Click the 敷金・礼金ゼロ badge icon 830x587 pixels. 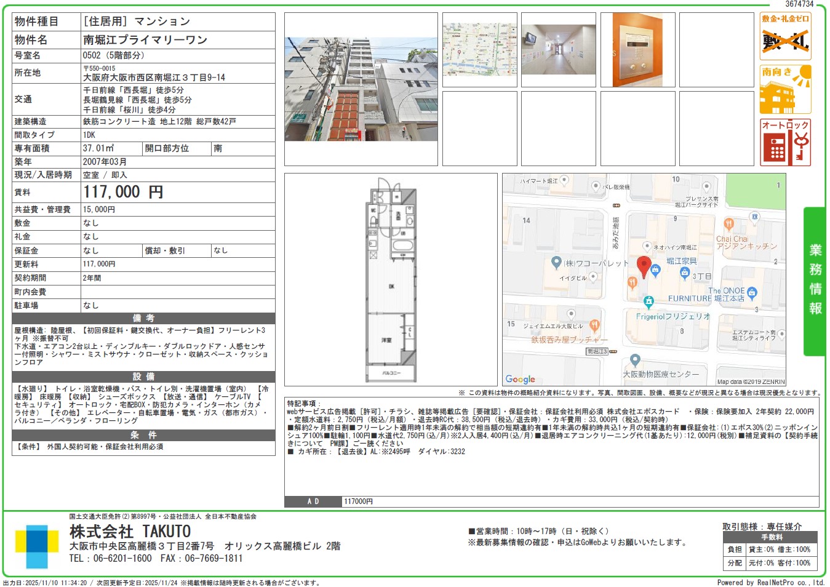[785, 36]
